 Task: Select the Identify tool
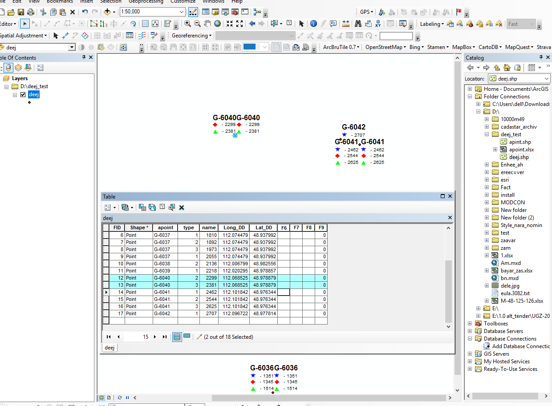point(313,24)
